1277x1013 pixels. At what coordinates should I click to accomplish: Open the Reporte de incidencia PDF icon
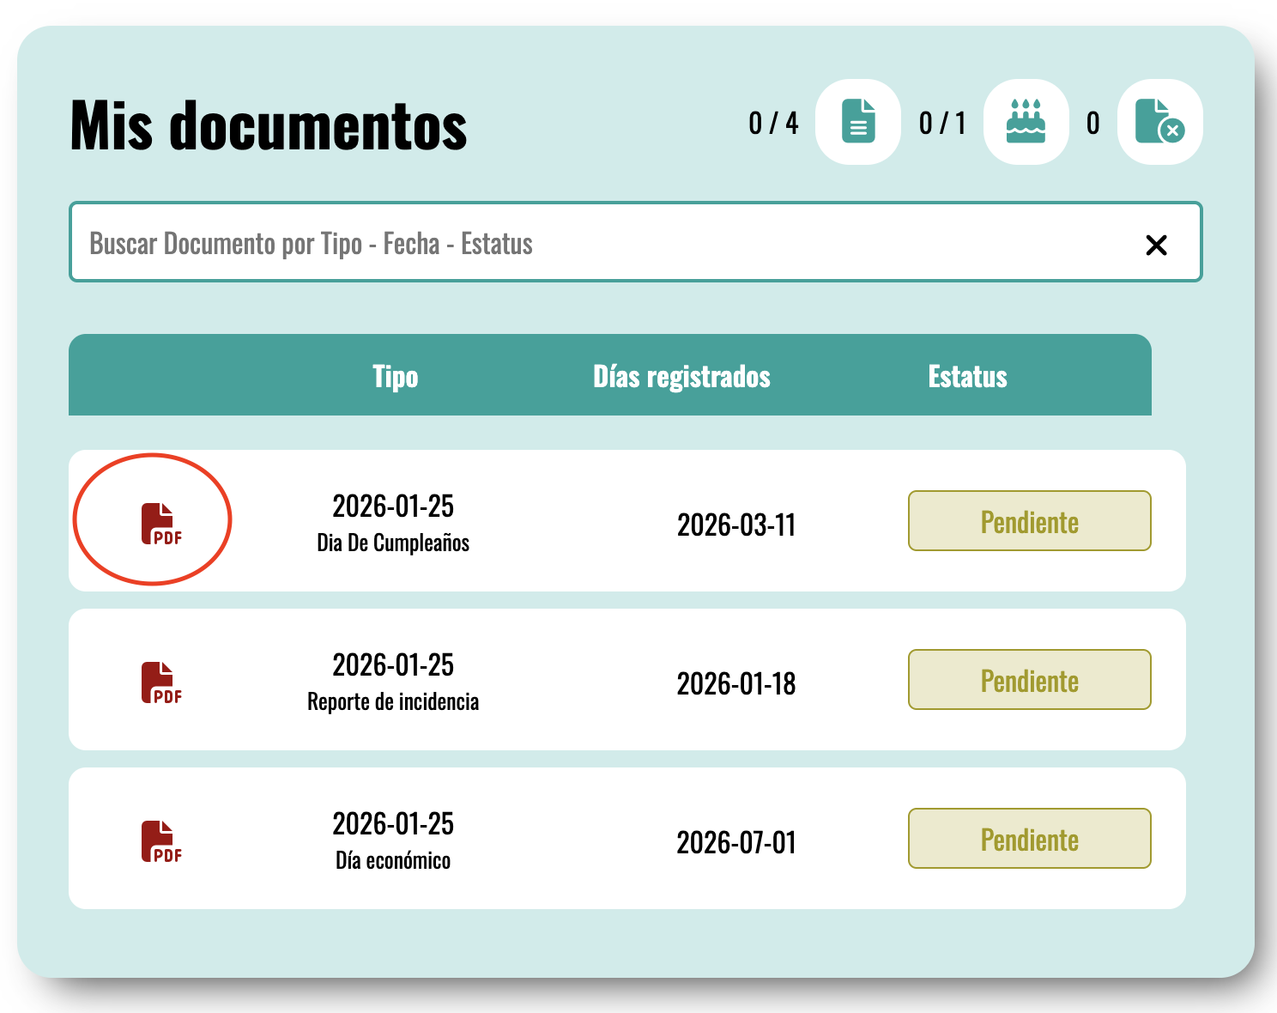[161, 682]
